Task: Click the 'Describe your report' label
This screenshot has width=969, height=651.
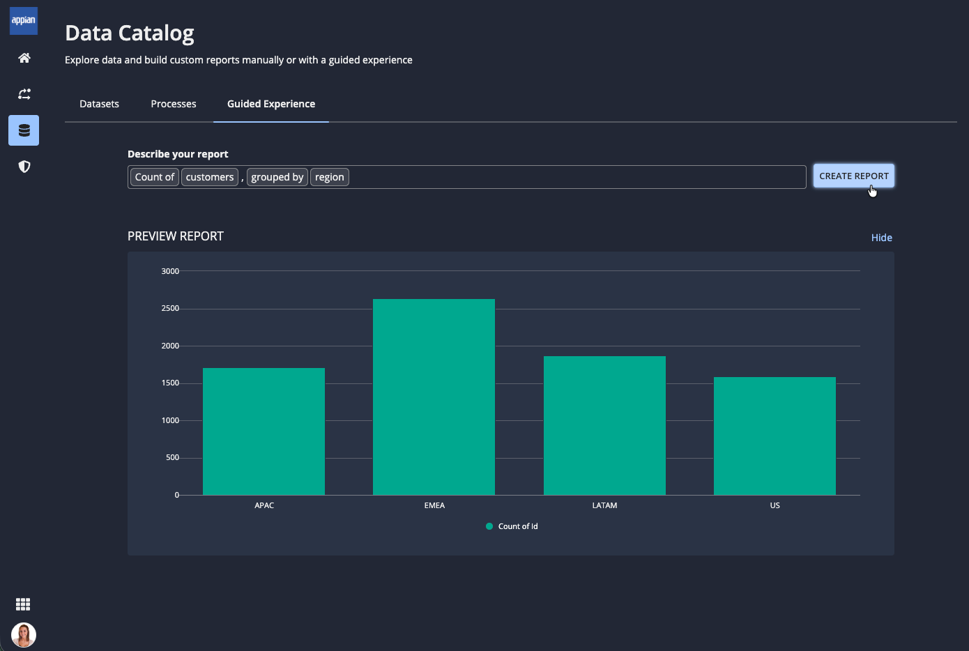Action: (x=178, y=154)
